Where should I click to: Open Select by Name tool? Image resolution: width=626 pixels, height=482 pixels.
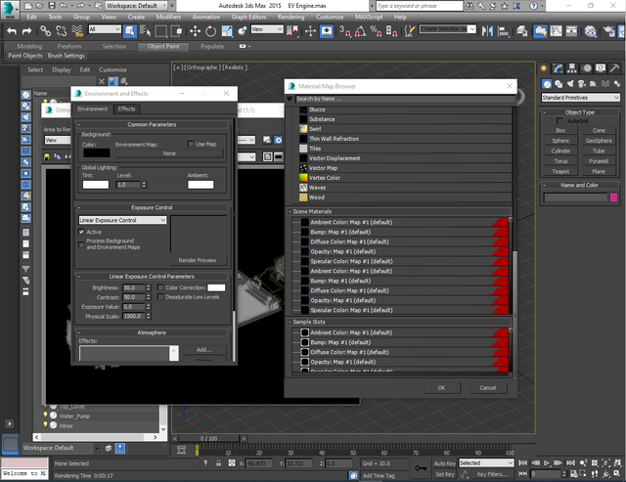click(x=146, y=31)
